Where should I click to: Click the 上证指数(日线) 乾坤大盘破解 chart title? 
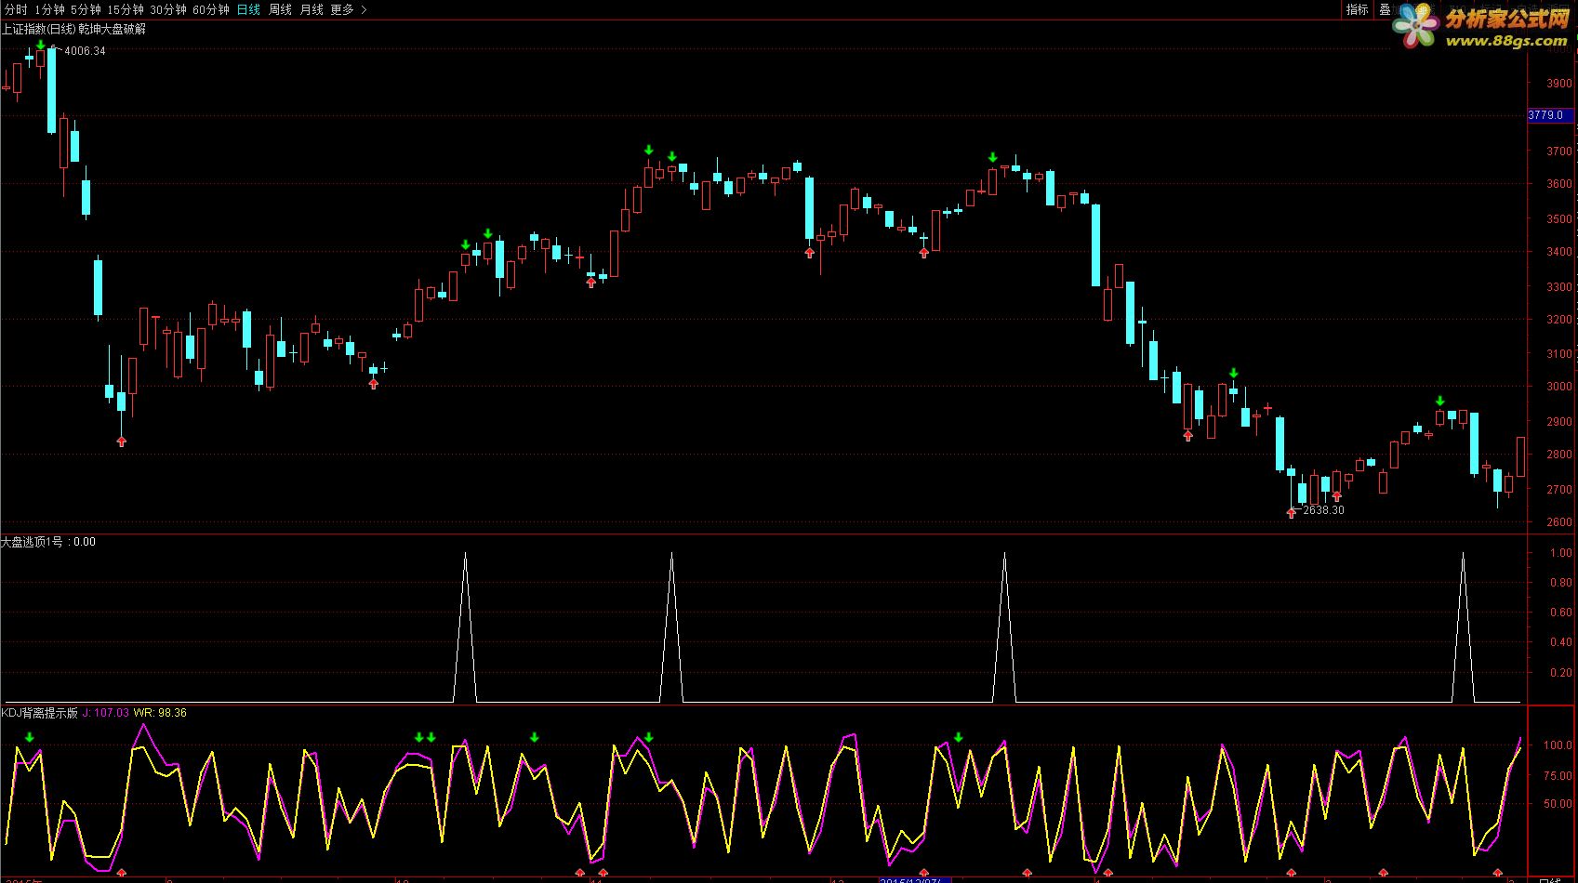[x=73, y=29]
